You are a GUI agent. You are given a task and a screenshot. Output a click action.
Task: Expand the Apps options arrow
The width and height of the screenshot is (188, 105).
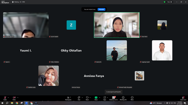[108, 97]
